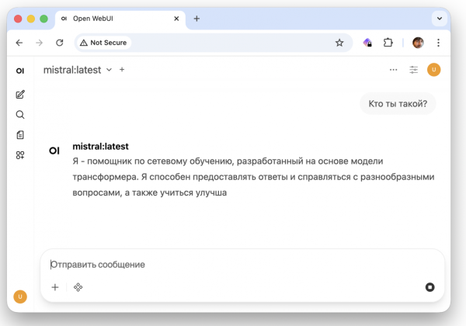The height and width of the screenshot is (326, 466).
Task: Expand Chrome's tab search chevron
Action: tap(440, 19)
